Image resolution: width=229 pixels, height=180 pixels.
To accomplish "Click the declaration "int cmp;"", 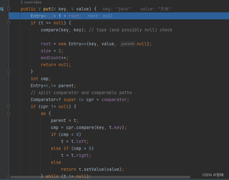I will (x=40, y=79).
